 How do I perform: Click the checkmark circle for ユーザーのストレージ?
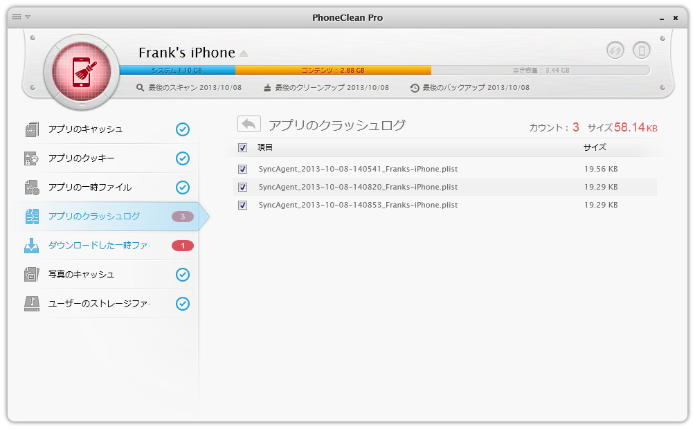tap(183, 304)
